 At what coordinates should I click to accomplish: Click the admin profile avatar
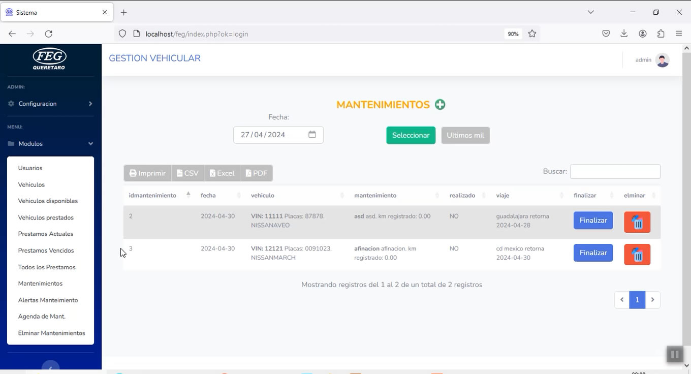pyautogui.click(x=662, y=60)
